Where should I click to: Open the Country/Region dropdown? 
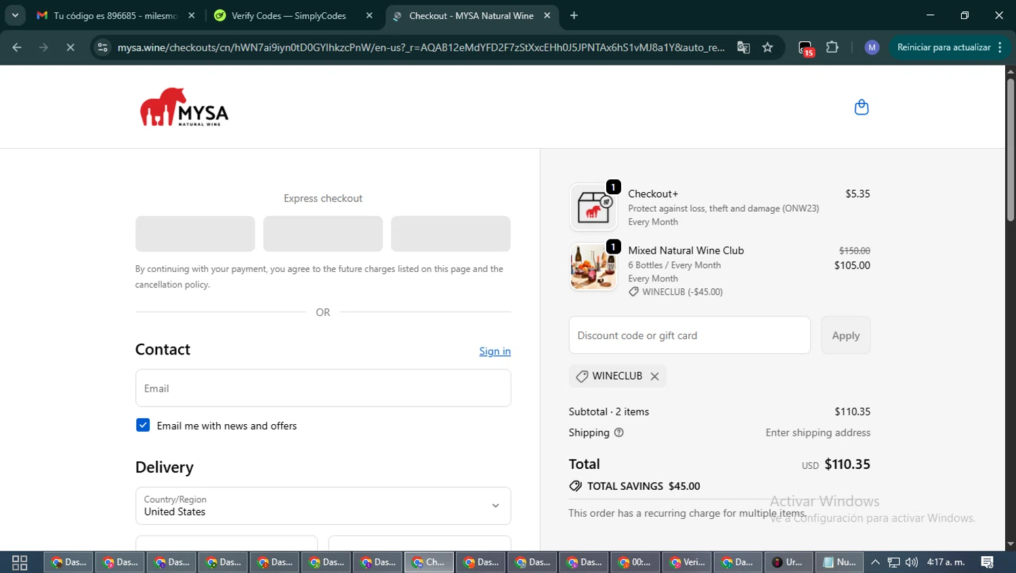click(323, 505)
